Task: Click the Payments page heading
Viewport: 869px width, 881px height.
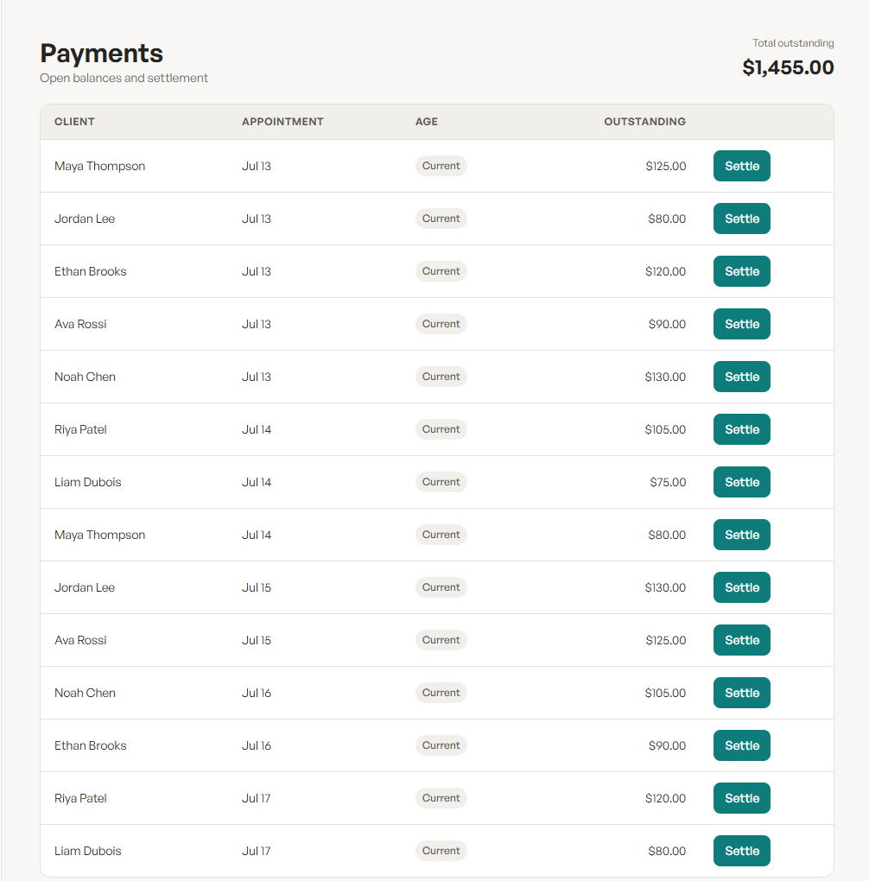Action: [x=101, y=54]
